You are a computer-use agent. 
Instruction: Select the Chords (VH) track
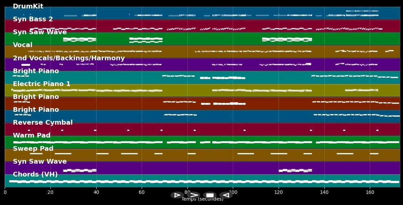coord(202,181)
